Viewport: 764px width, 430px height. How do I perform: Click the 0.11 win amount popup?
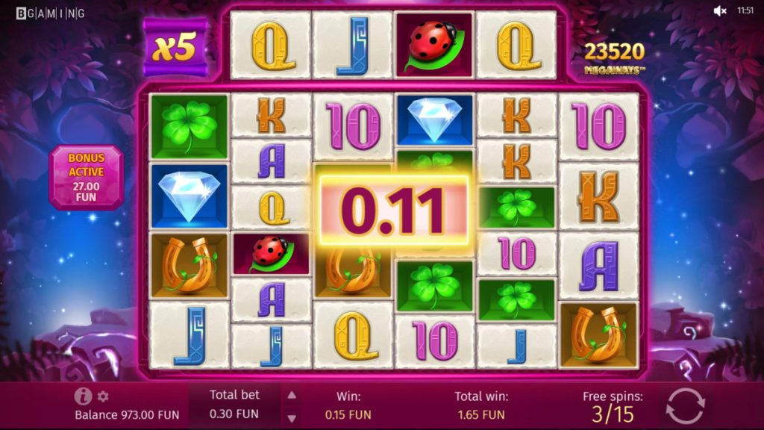393,210
